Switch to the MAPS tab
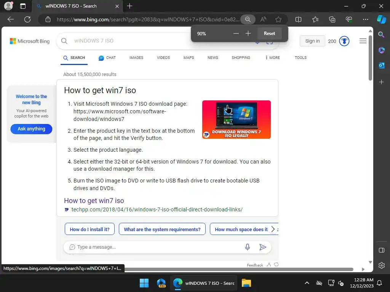Viewport: 390px width, 292px height. [x=189, y=58]
